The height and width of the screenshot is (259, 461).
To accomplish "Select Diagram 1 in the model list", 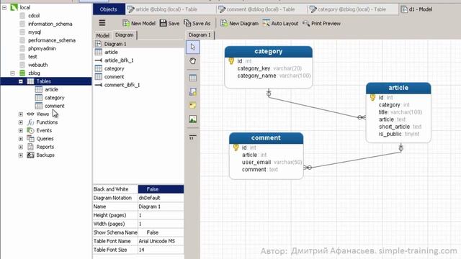I will pos(115,44).
